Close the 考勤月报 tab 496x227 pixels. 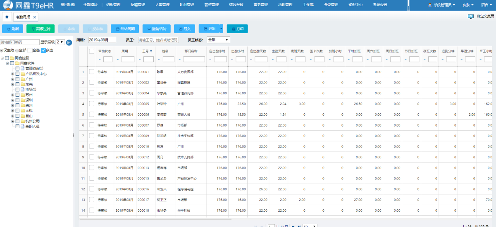point(35,17)
